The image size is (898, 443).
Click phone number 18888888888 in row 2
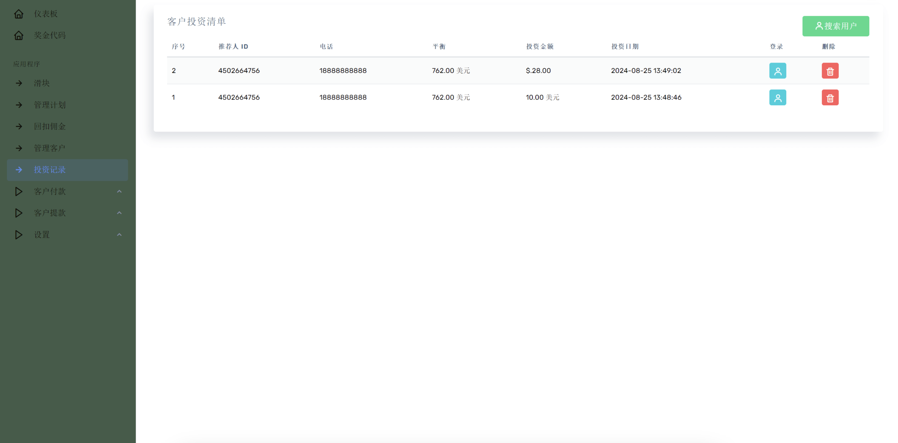click(343, 71)
